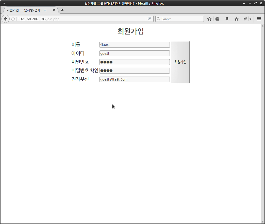Reload the current page

click(x=149, y=19)
